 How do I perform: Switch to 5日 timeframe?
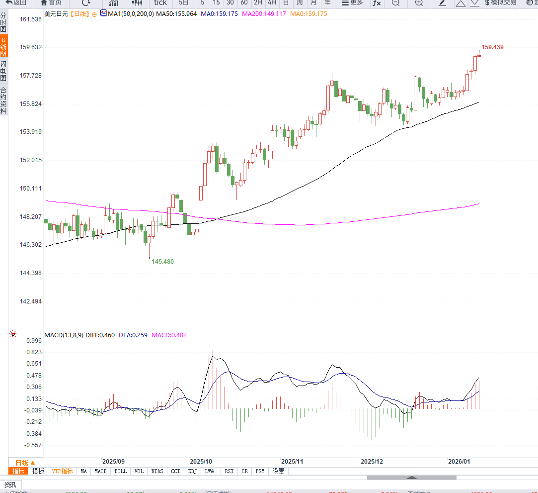pyautogui.click(x=184, y=3)
